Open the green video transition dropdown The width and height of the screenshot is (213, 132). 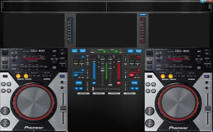click(x=100, y=51)
